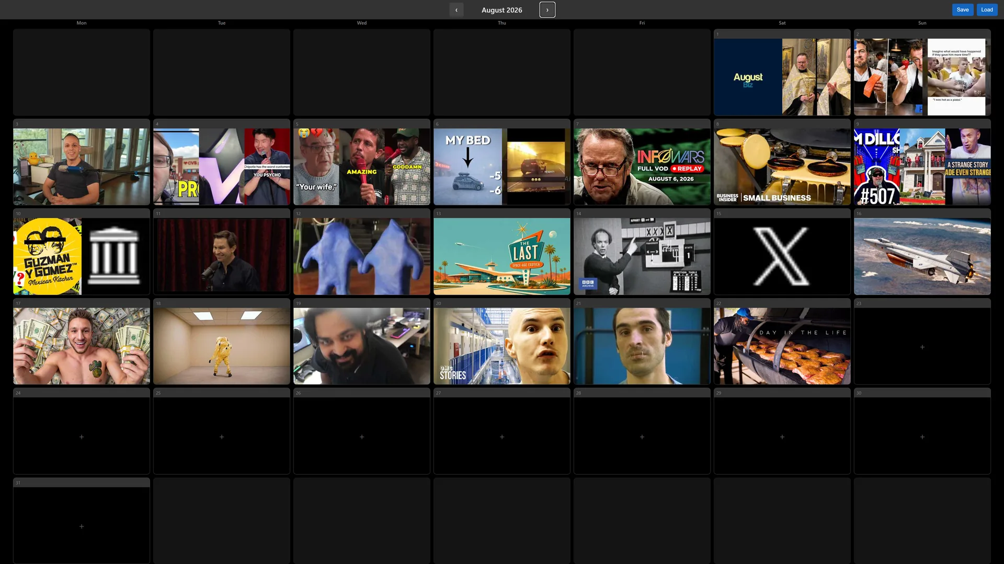Select the 'Day in the Life' barbecue thumbnail
The width and height of the screenshot is (1004, 564).
point(782,346)
